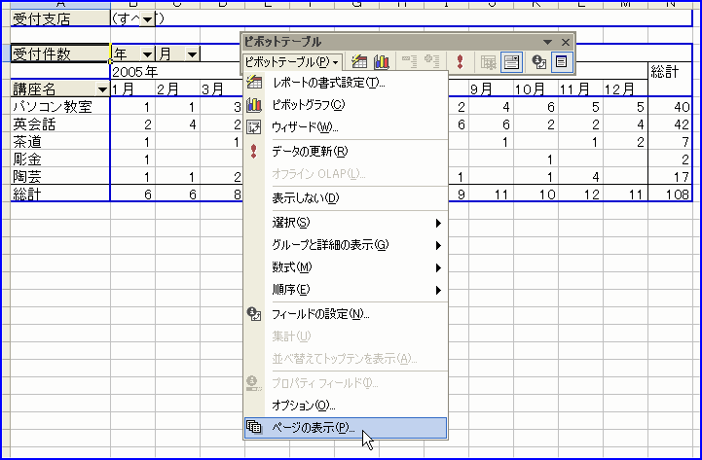Click the 9月 column header
This screenshot has height=460, width=702.
pos(491,89)
